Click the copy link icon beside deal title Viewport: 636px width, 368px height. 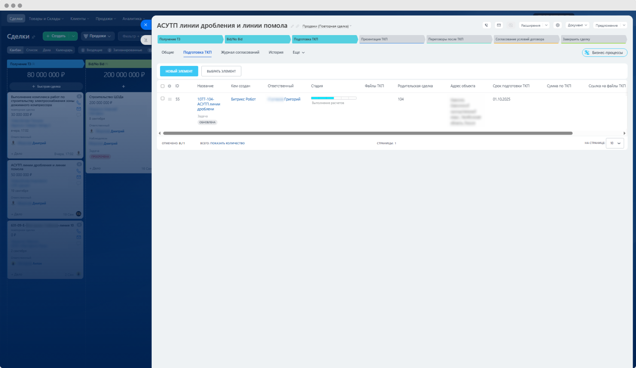[x=297, y=26]
